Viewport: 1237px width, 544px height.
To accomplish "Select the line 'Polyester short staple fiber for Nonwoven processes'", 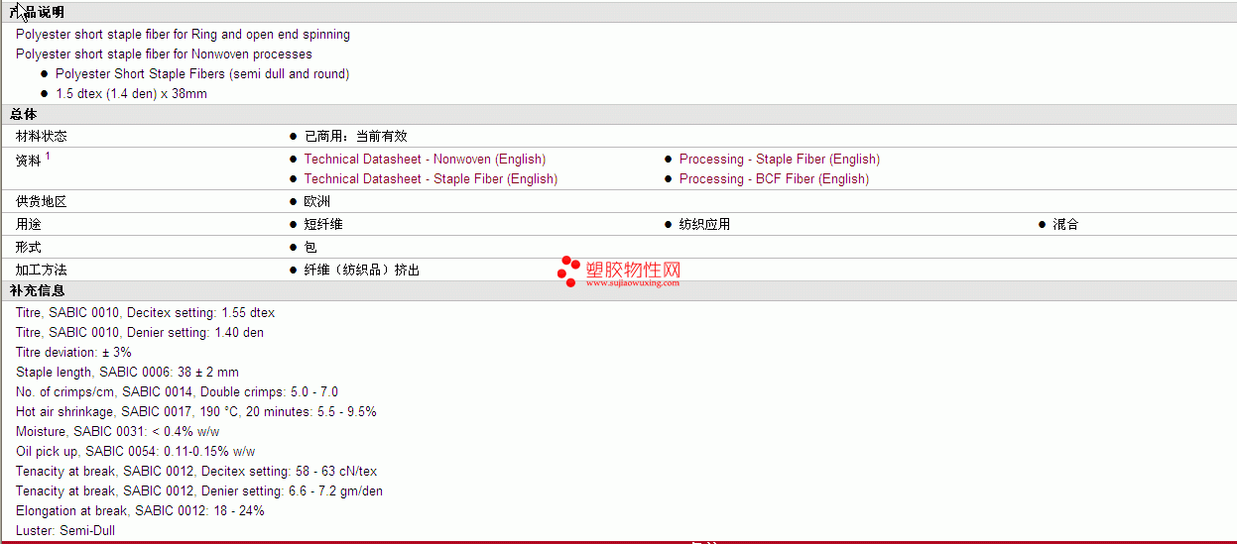I will coord(164,54).
